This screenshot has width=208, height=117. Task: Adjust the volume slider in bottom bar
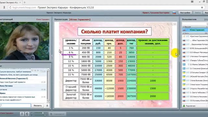coord(43,113)
